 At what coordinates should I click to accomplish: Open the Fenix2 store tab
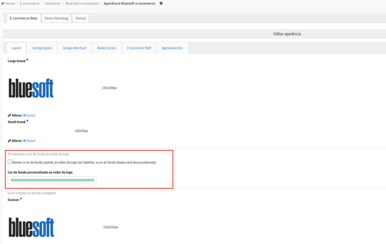(x=81, y=18)
